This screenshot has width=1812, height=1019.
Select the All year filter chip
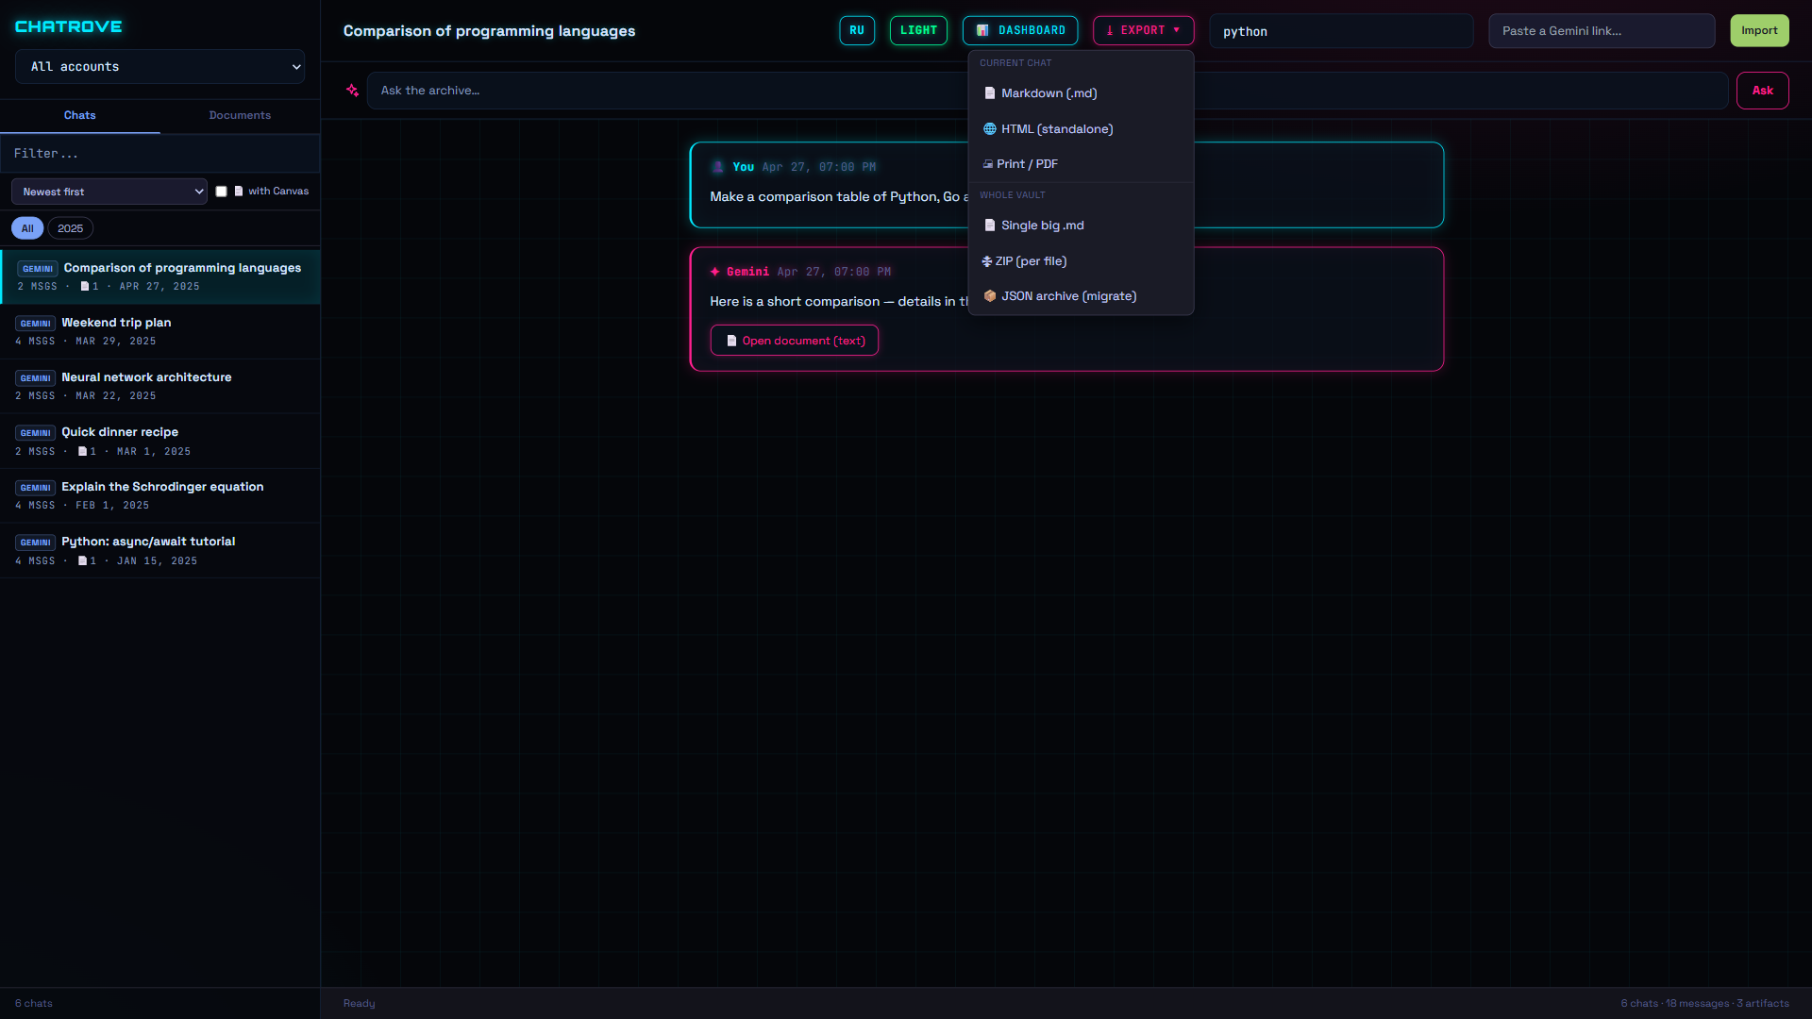tap(27, 228)
